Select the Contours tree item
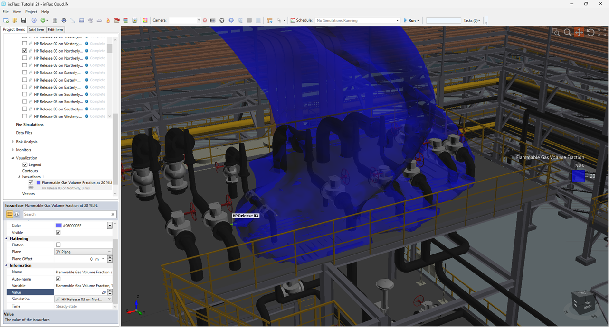609x327 pixels. [x=30, y=171]
